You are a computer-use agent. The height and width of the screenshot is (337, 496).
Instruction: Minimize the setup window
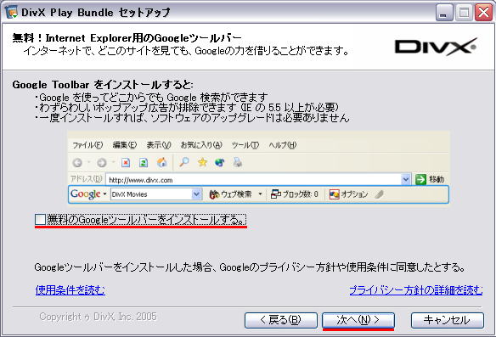point(444,13)
